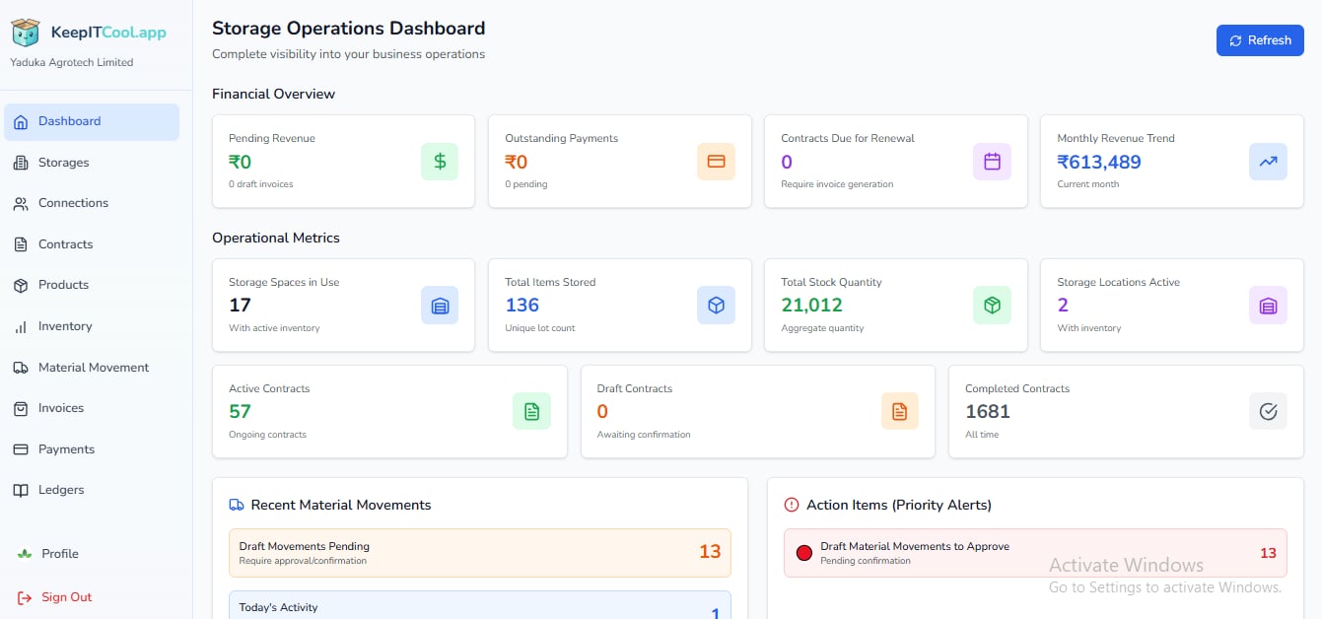Click the card icon on Outstanding Payments

(x=716, y=162)
